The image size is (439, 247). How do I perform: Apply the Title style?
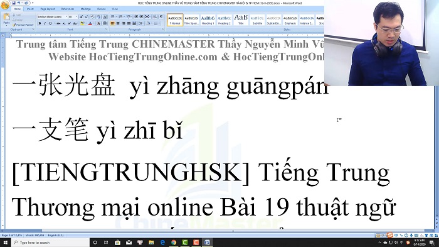[x=241, y=19]
